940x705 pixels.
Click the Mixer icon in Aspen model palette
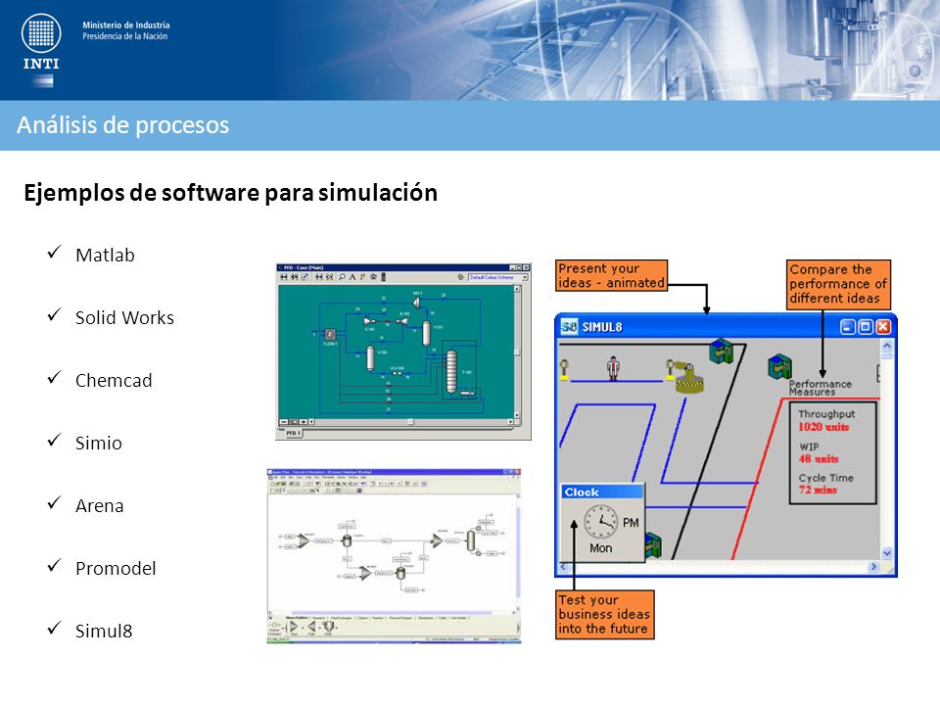[x=294, y=627]
